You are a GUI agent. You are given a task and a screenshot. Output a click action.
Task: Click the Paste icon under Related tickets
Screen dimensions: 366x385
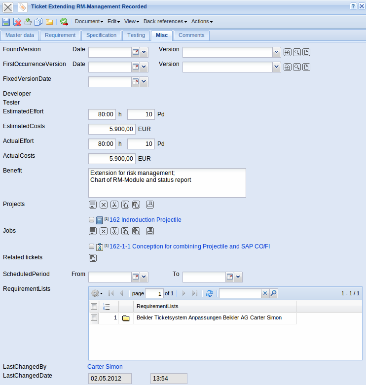pyautogui.click(x=93, y=257)
